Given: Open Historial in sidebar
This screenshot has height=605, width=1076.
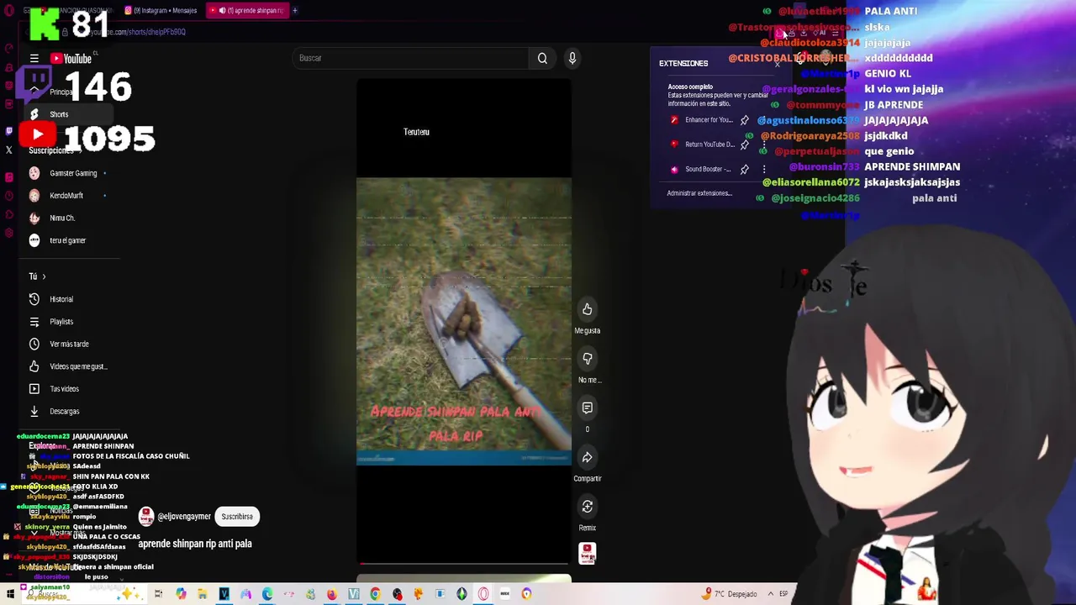Looking at the screenshot, I should 67,299.
